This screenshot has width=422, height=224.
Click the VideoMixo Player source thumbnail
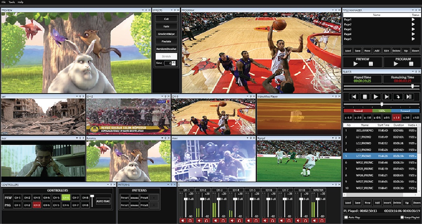tap(299, 116)
